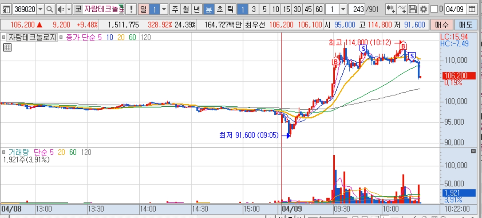Click the date field showing 04/09
The image size is (482, 218).
[455, 9]
